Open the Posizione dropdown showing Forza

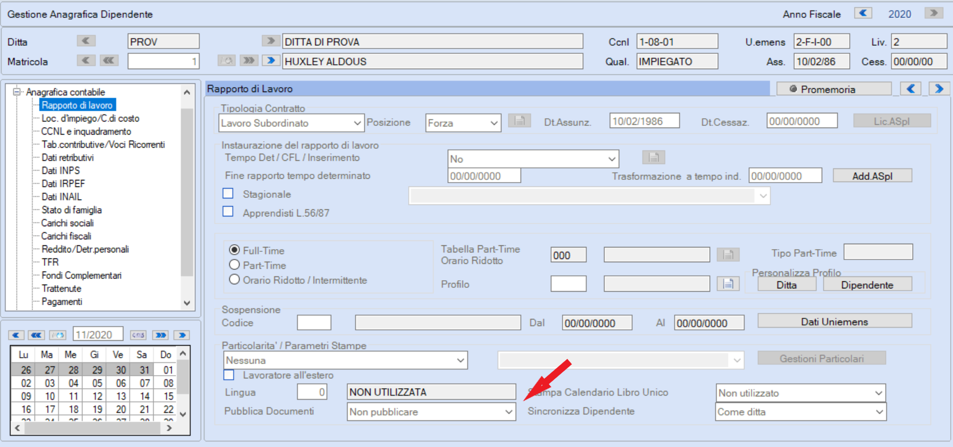[463, 123]
